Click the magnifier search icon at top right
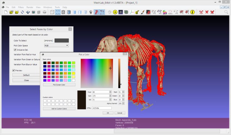The width and height of the screenshot is (231, 135). coord(226,12)
